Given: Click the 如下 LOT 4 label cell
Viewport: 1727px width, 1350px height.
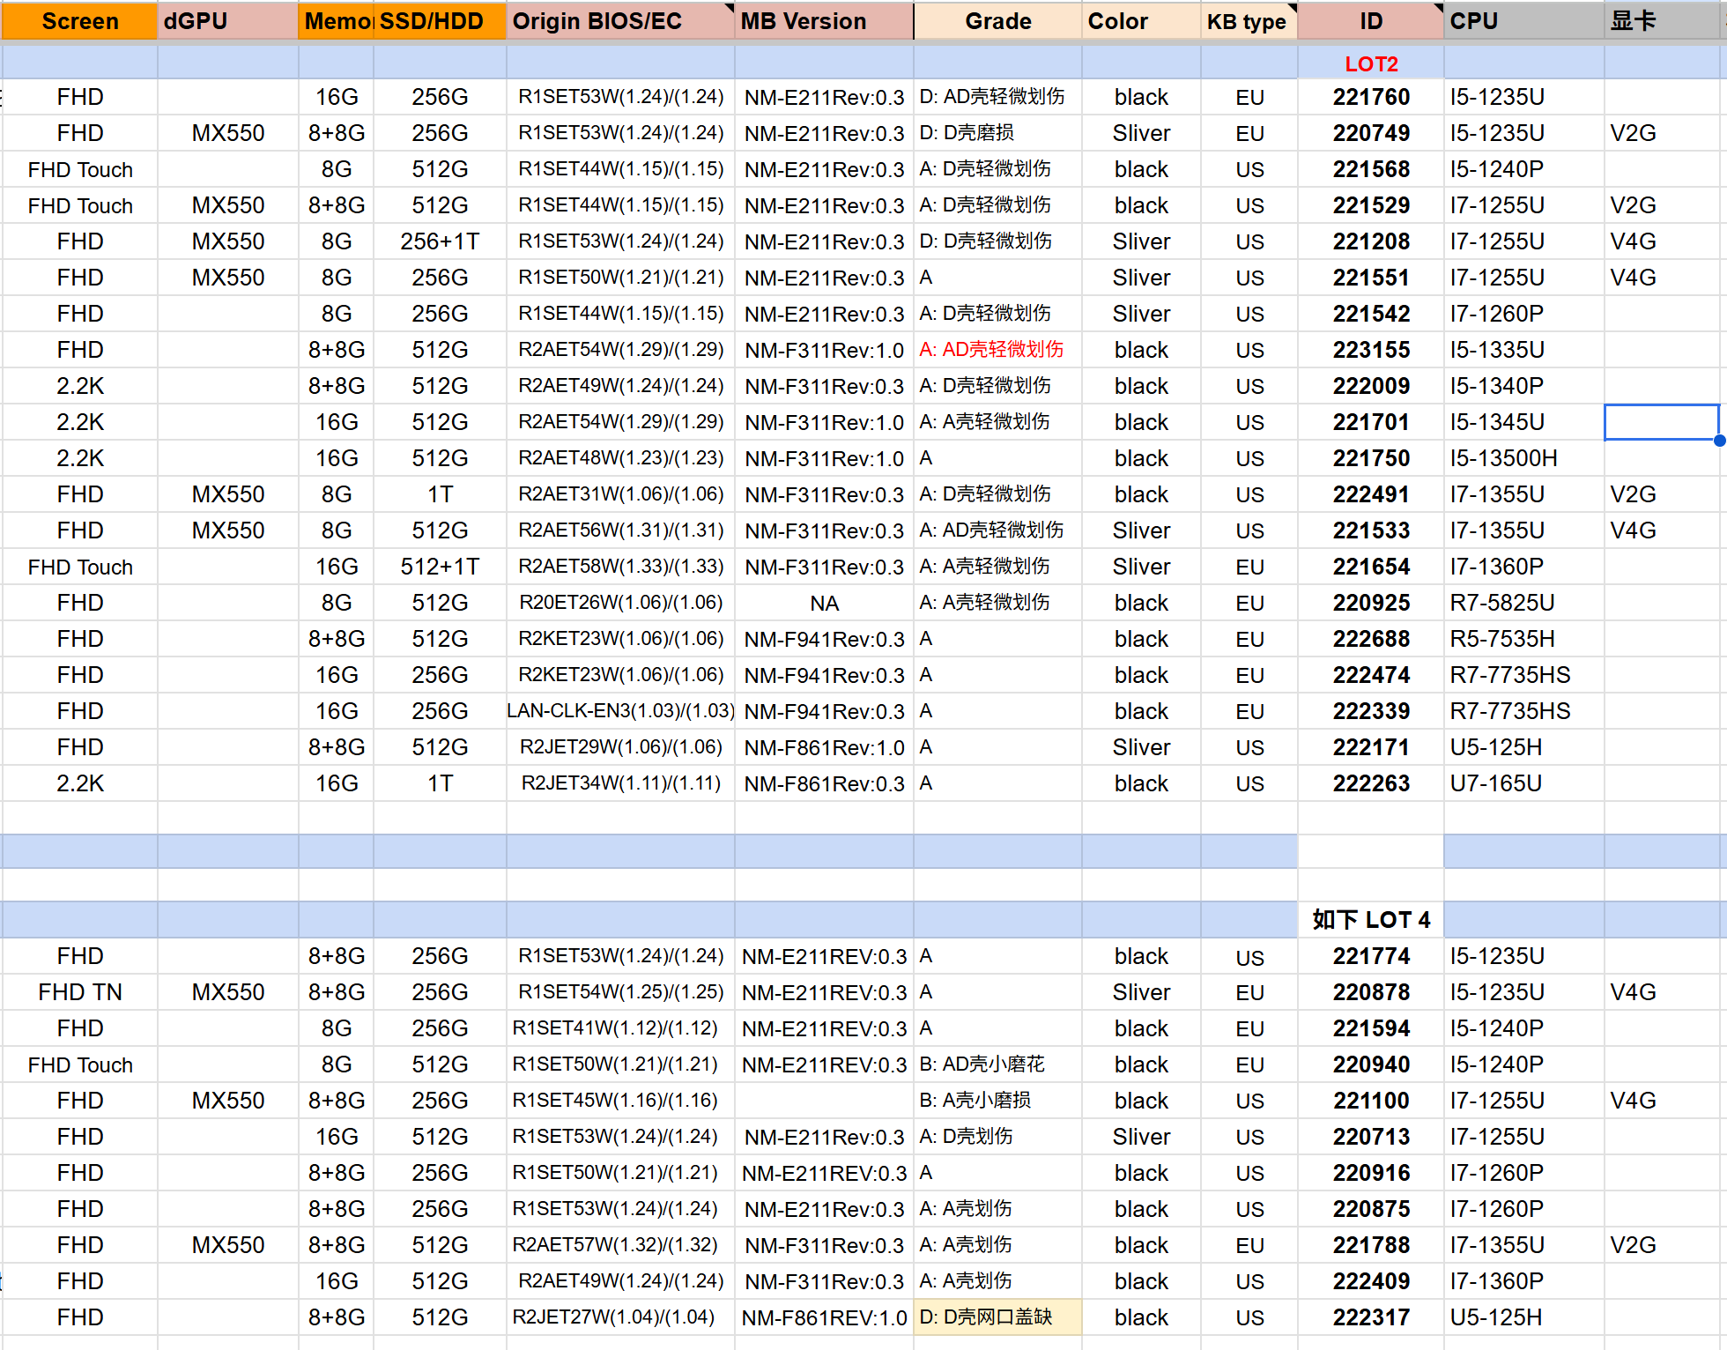Looking at the screenshot, I should coord(1370,920).
